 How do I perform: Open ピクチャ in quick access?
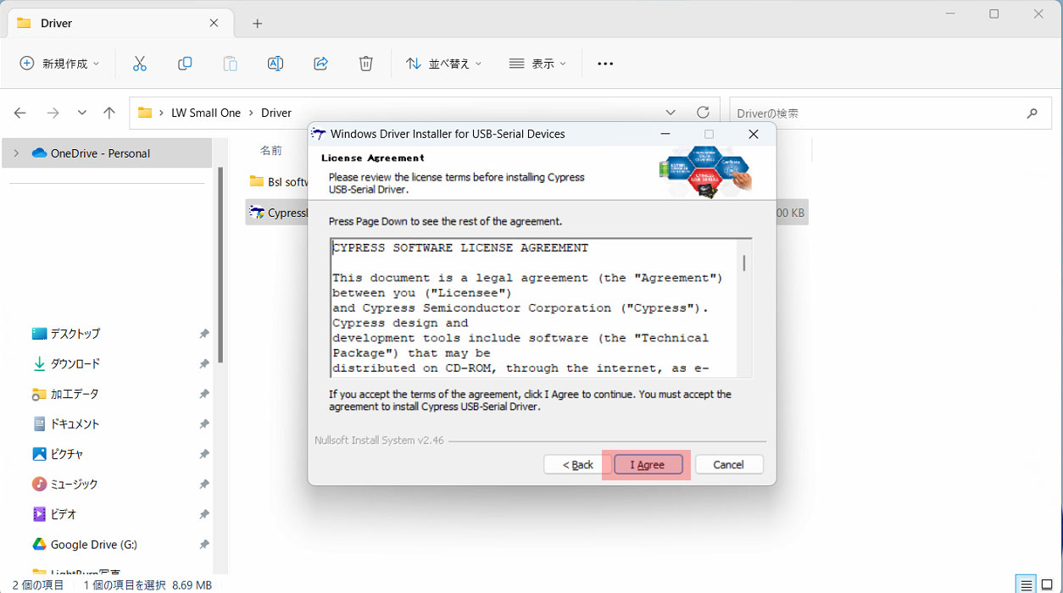click(66, 454)
